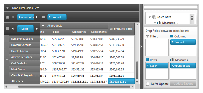Viewport: 203px width, 93px height.
Task: Click the funnel icon beside Drop Filter Fields
Action: [7, 8]
